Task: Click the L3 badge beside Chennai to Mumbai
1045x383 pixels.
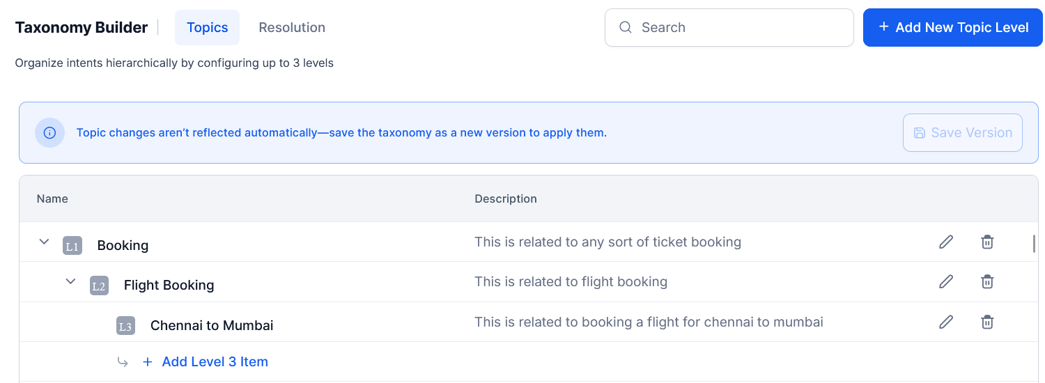Action: coord(125,326)
